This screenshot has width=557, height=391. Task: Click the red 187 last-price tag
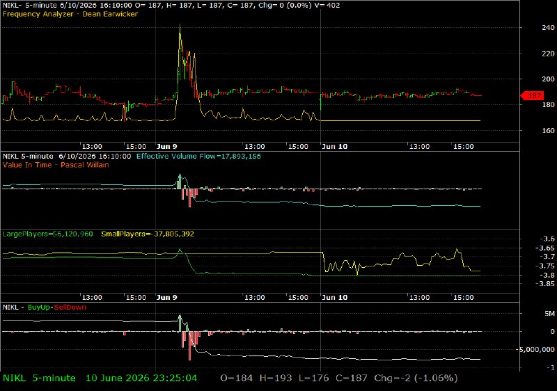click(532, 95)
